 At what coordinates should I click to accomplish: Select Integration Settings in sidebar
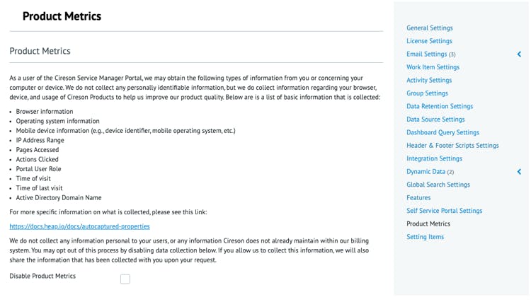coord(434,159)
